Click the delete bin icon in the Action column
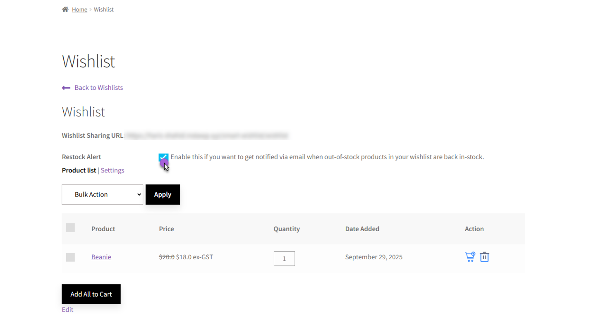This screenshot has height=323, width=591. pos(484,257)
